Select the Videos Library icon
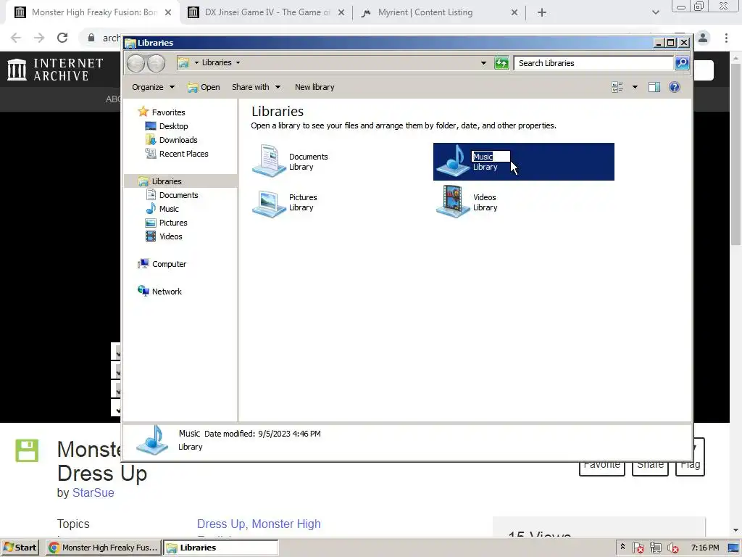742x557 pixels. pyautogui.click(x=453, y=202)
